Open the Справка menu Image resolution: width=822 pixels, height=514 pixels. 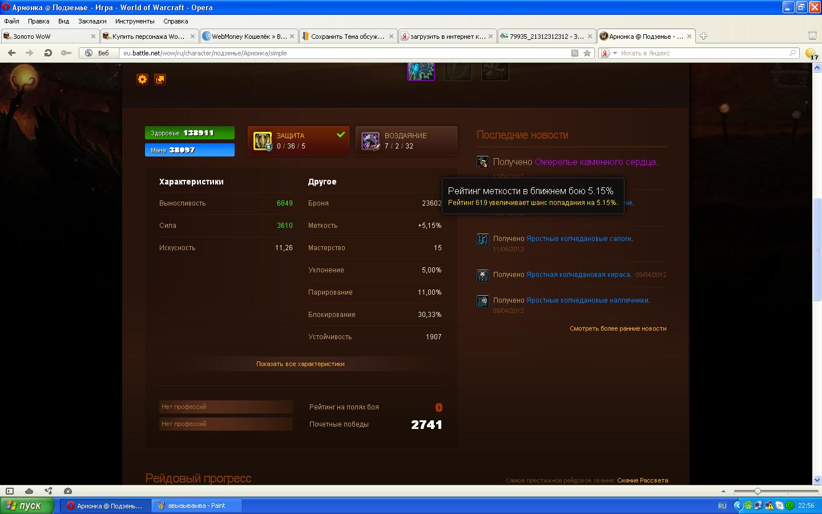point(175,21)
